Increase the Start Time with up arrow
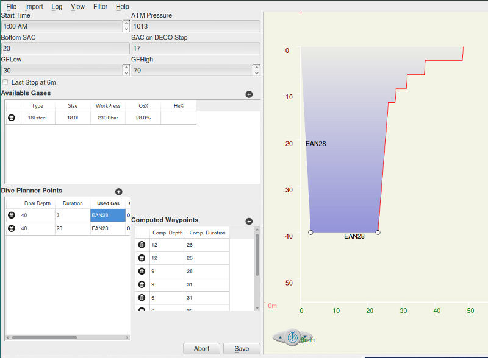The height and width of the screenshot is (358, 488). (126, 24)
